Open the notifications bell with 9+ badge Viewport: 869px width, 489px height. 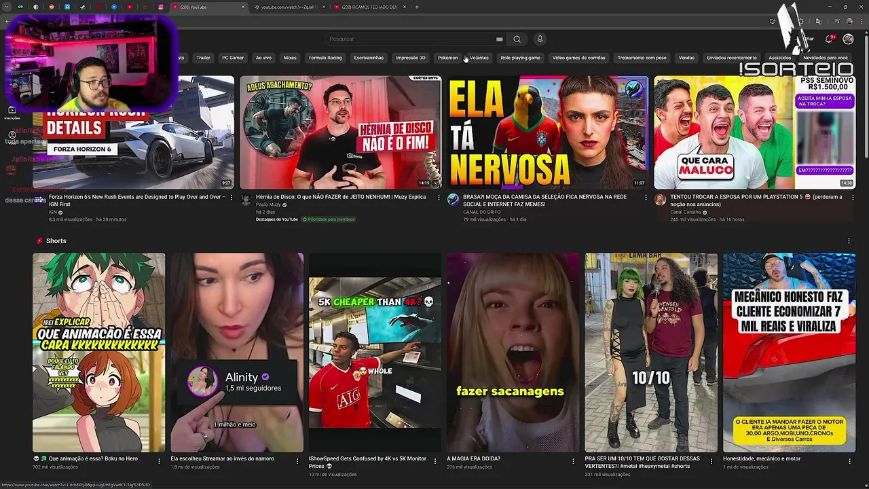[x=829, y=39]
